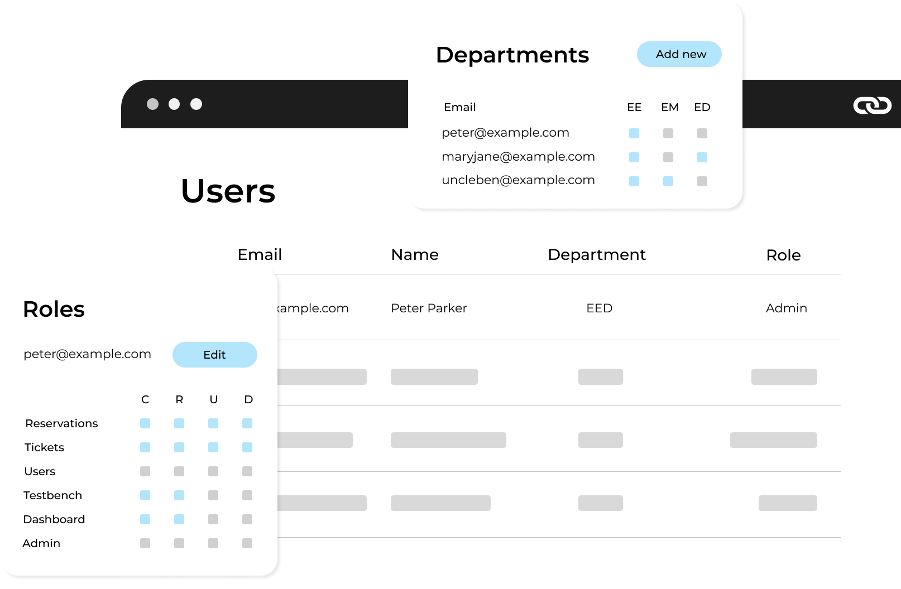Click Edit button for peter@example.com roles

pyautogui.click(x=214, y=355)
